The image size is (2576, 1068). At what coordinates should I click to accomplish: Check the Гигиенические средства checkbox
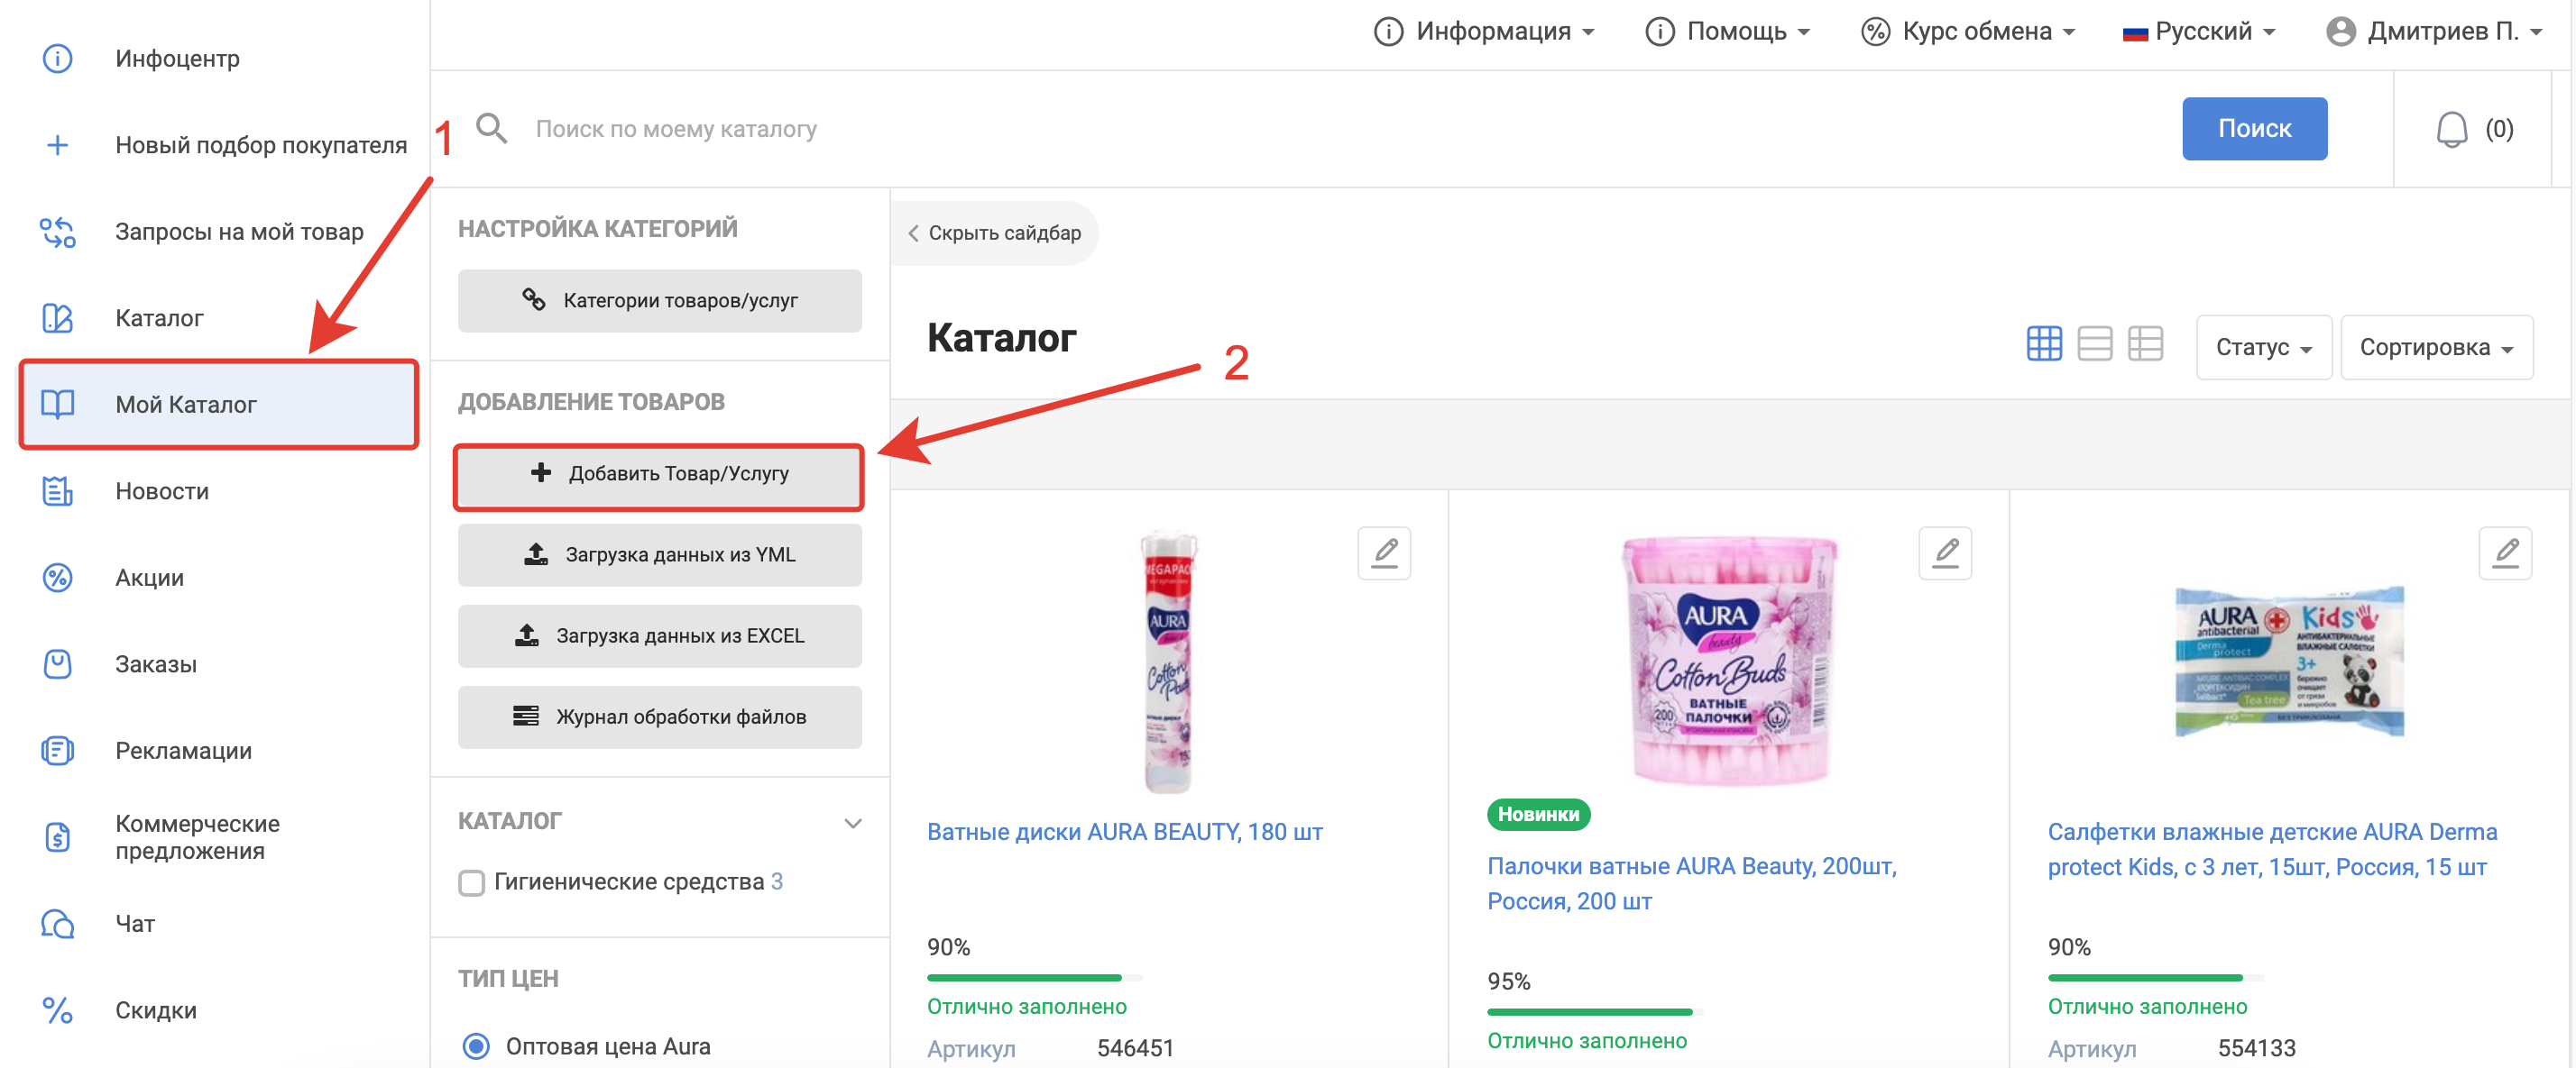coord(471,882)
